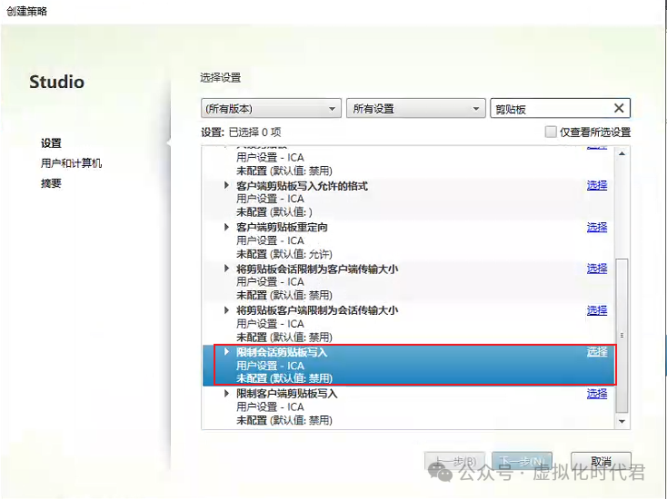667x499 pixels.
Task: Clear the 剪贴板 search text with X
Action: click(619, 108)
